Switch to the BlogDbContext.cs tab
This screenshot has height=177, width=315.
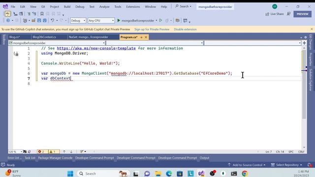pyautogui.click(x=44, y=37)
